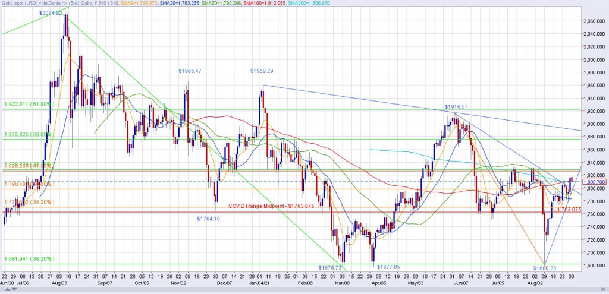Select the $1677.85 low annotation

click(x=388, y=267)
